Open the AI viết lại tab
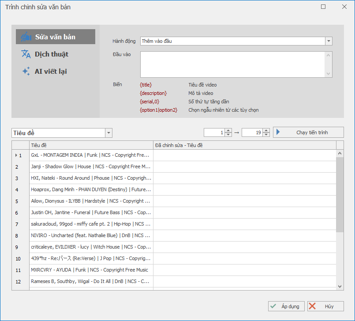This screenshot has width=355, height=321. coord(51,72)
